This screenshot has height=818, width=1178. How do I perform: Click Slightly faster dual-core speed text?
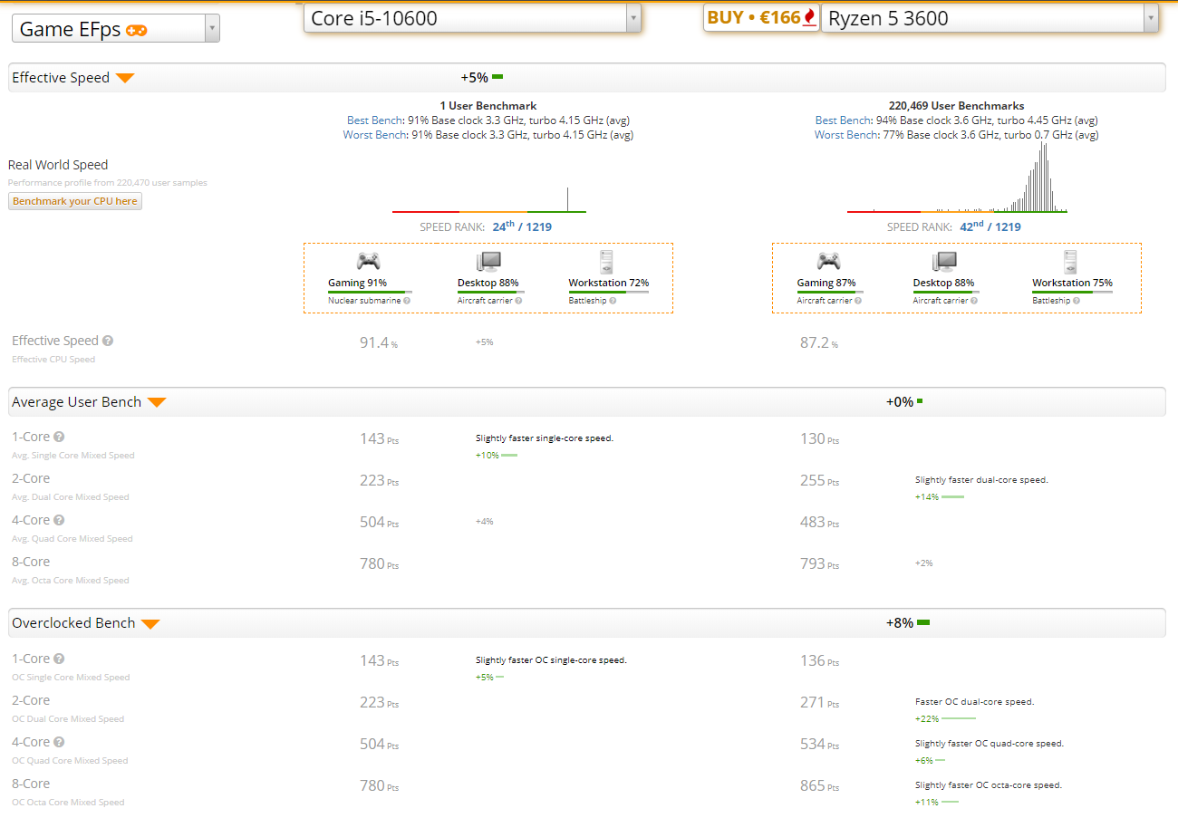pyautogui.click(x=981, y=480)
